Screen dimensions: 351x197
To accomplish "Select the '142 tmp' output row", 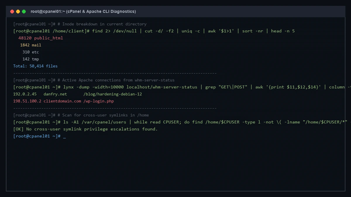I will pos(30,59).
